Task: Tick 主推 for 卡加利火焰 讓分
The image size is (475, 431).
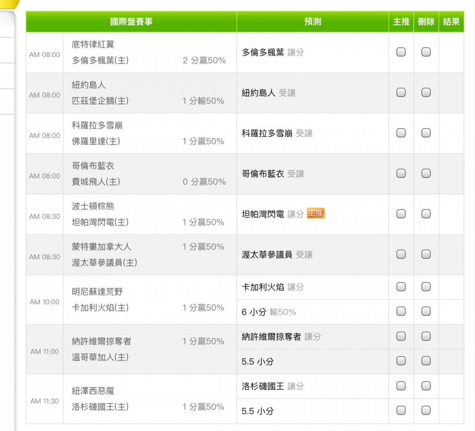Action: click(401, 287)
